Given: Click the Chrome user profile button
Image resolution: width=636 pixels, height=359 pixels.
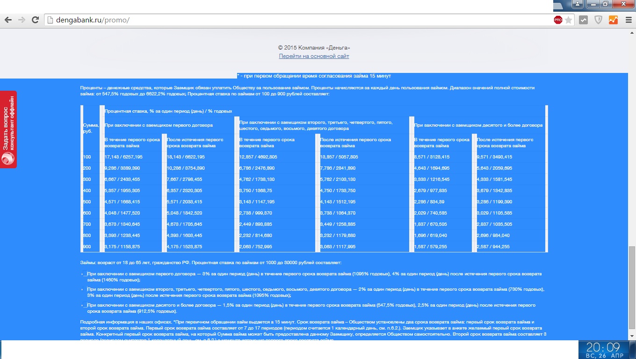Looking at the screenshot, I should coord(578,4).
